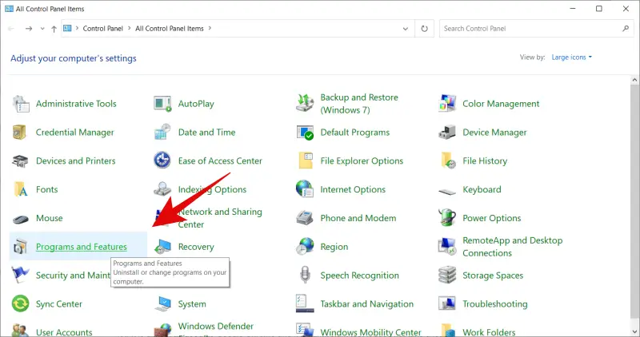The width and height of the screenshot is (640, 337).
Task: Click the scrollbar down arrow
Action: [634, 331]
